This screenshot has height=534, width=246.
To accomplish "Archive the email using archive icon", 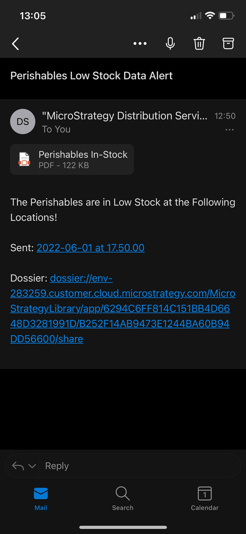I will click(x=228, y=43).
